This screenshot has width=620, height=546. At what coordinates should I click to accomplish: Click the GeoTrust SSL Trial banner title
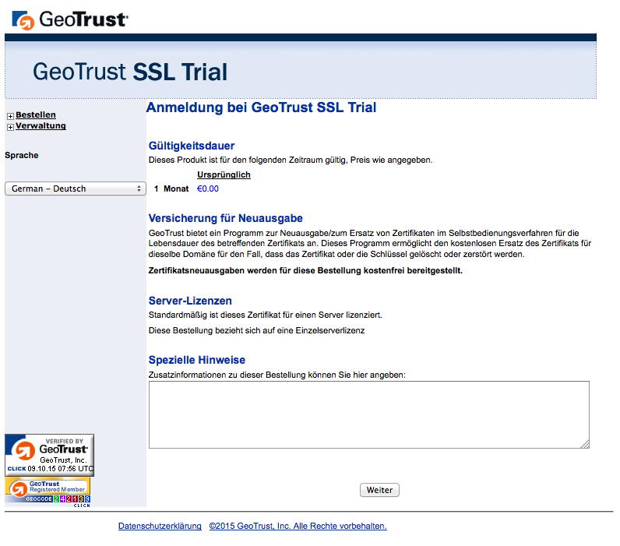[x=130, y=72]
